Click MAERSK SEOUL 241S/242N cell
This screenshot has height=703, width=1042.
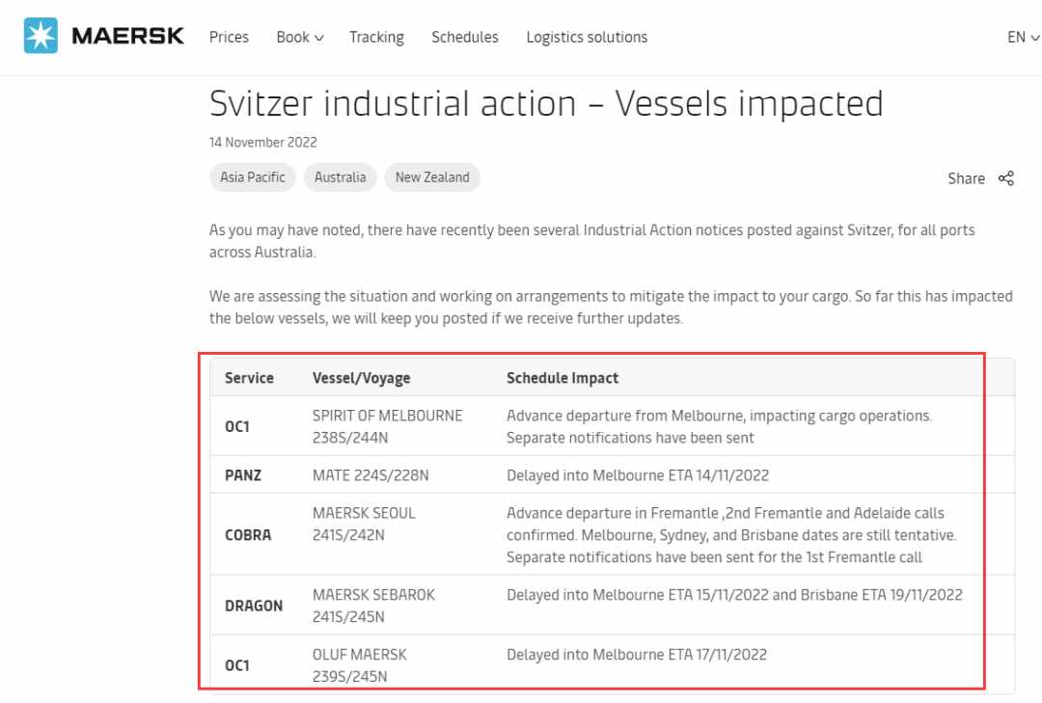(x=364, y=524)
